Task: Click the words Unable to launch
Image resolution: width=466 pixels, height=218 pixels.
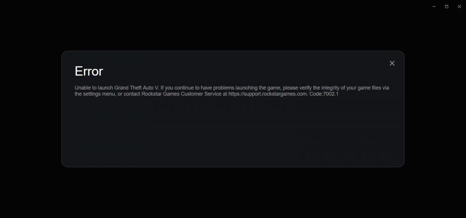Action: click(94, 88)
